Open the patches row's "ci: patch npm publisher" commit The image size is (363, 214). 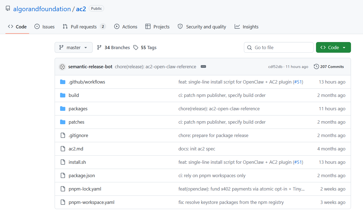tap(222, 122)
